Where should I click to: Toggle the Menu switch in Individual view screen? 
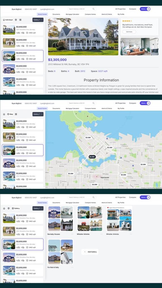(145, 9)
